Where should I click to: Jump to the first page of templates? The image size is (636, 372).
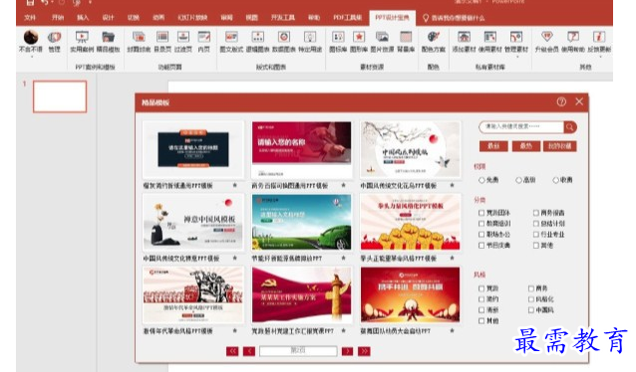[232, 351]
